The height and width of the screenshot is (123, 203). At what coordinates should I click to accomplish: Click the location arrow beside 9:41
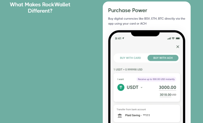click(x=123, y=38)
